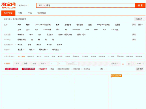This screenshot has height=109, width=146.
Task: Click the 合并卖家 button
Action: [x=140, y=69]
